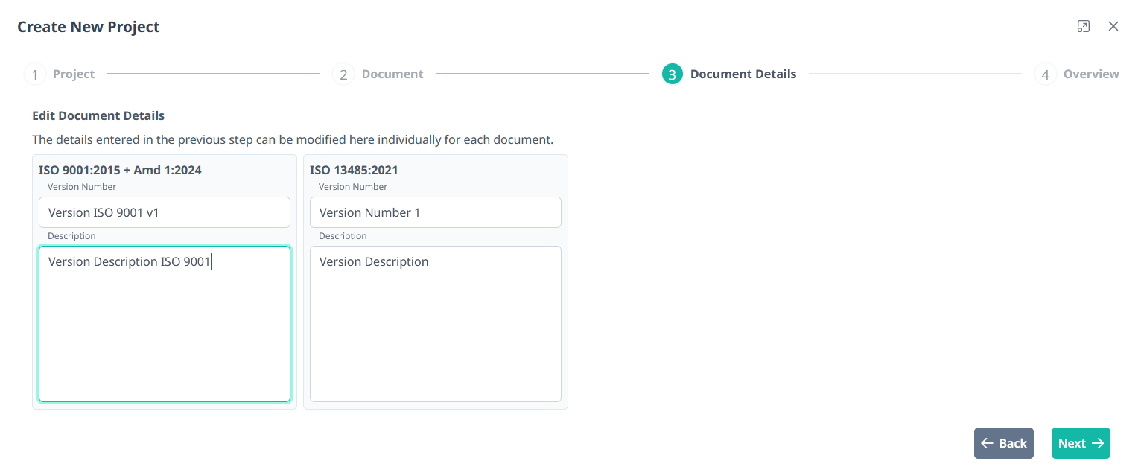Select the Document Details step label
Viewport: 1141px width, 470px height.
pyautogui.click(x=743, y=74)
